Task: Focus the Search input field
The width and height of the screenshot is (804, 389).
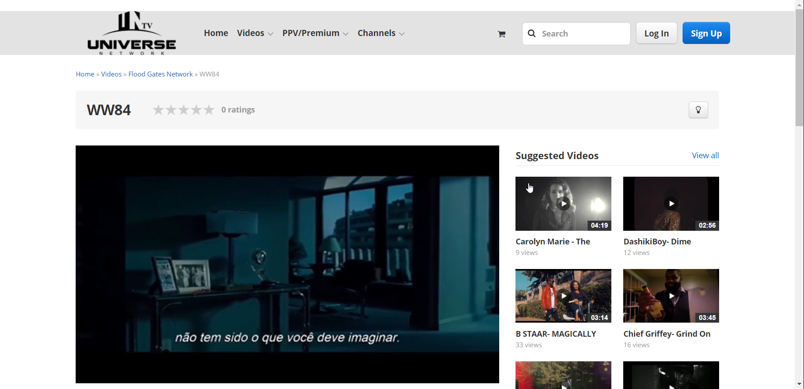Action: point(576,33)
